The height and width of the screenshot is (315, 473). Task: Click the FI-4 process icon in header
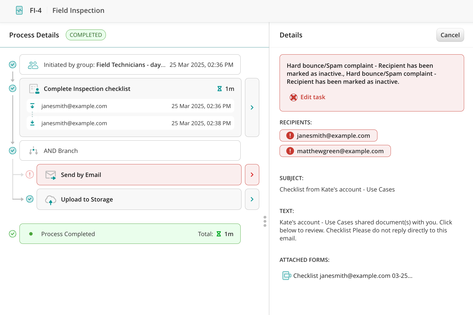pos(19,11)
